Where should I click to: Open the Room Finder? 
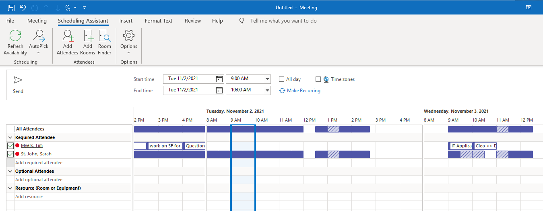click(105, 36)
